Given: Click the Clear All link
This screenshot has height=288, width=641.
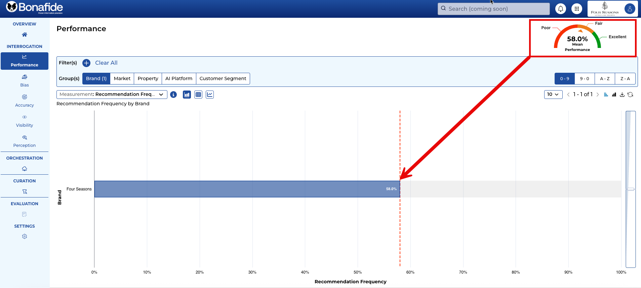Looking at the screenshot, I should [106, 63].
